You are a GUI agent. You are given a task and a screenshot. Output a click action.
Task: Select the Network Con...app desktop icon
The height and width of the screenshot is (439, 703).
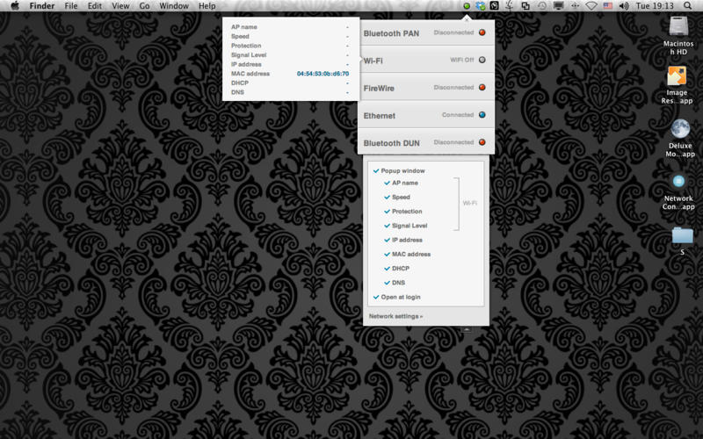678,192
